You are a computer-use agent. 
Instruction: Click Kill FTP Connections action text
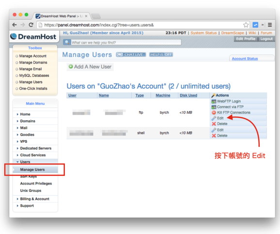[x=233, y=112]
